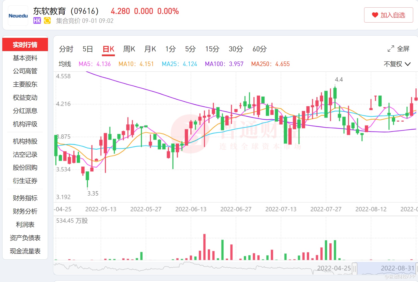
Task: Open the 现金流量表 link
Action: [x=25, y=251]
